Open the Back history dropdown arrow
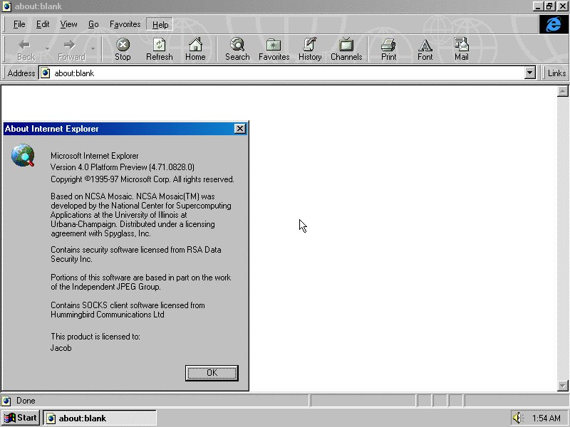 point(47,49)
